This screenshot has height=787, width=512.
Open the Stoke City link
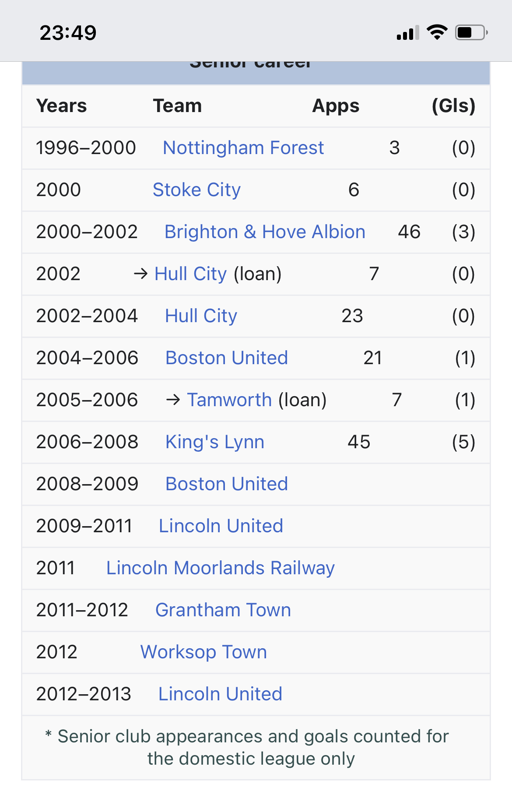pos(196,190)
